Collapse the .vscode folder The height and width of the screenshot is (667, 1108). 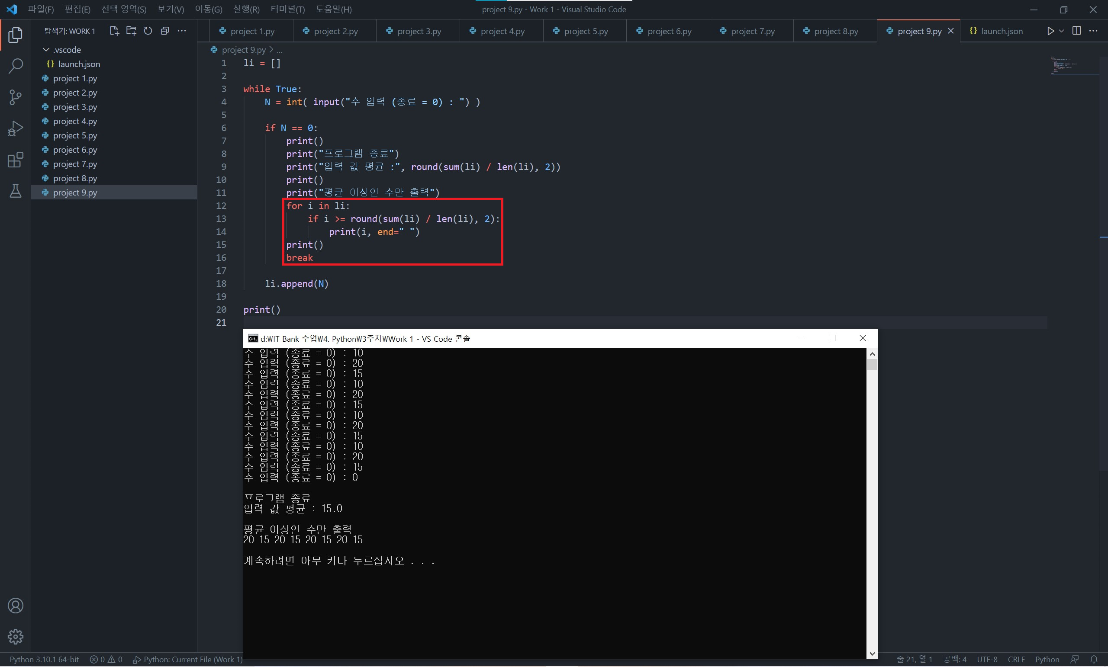(x=46, y=49)
